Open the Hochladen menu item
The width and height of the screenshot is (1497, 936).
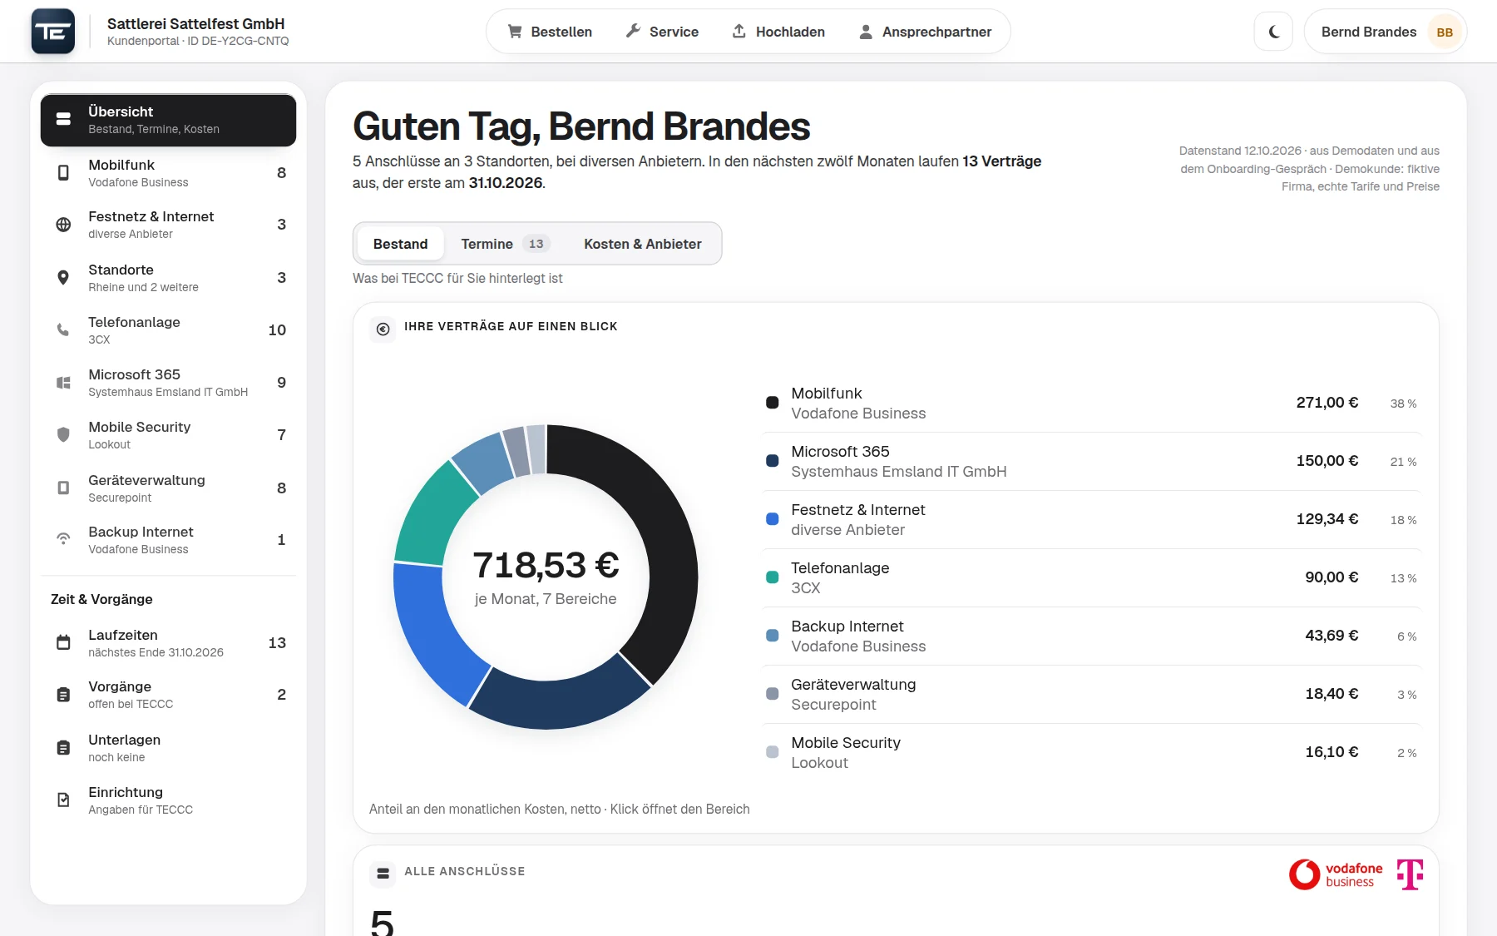(x=778, y=32)
